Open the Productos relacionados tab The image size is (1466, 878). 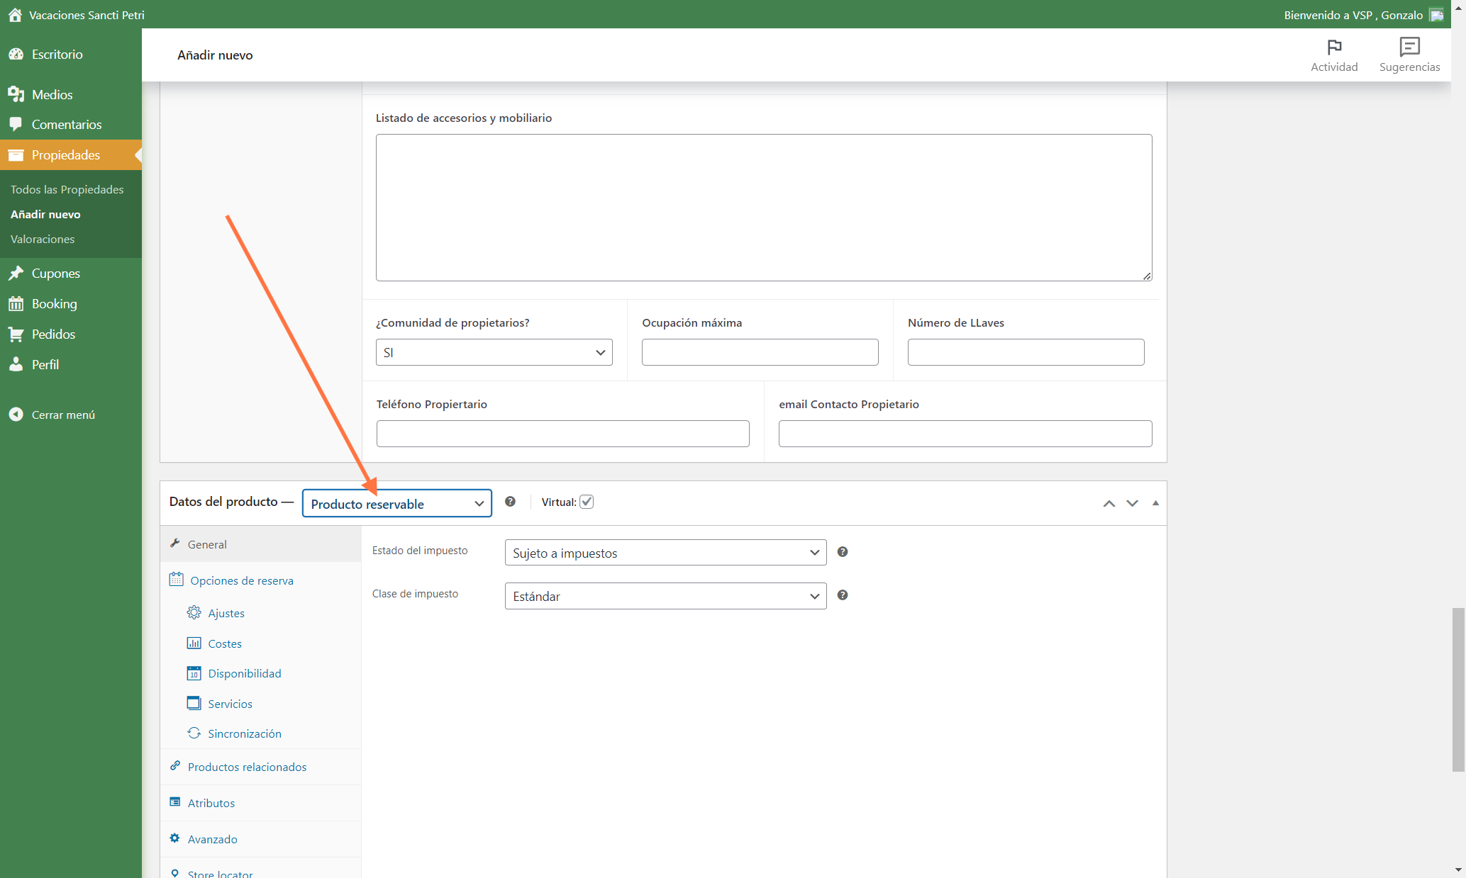point(261,767)
